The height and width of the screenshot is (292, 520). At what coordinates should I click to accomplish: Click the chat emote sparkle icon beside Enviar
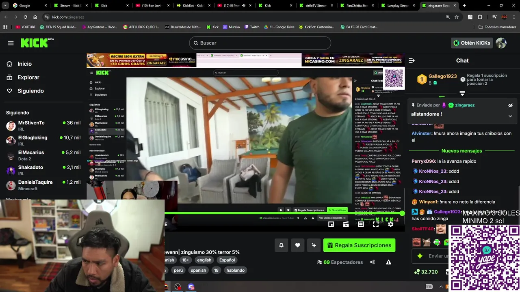[x=420, y=256]
